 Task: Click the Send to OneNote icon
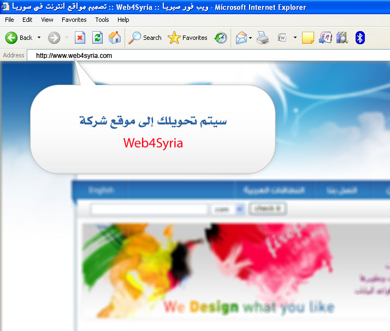[326, 38]
